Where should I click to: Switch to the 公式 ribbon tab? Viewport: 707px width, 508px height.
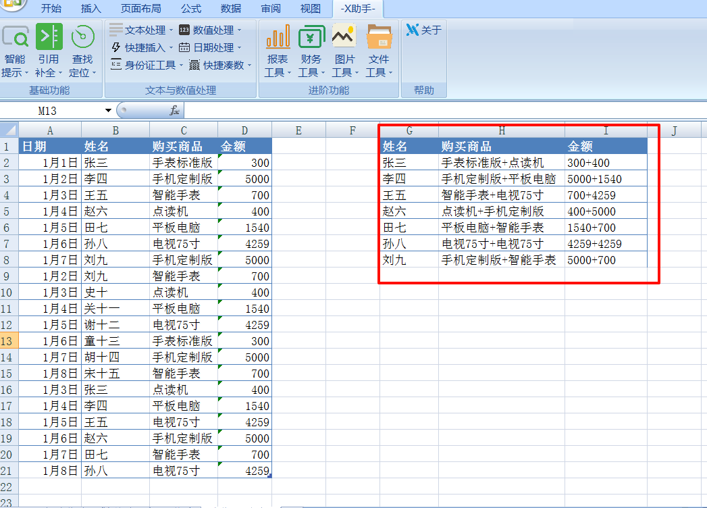click(x=191, y=9)
